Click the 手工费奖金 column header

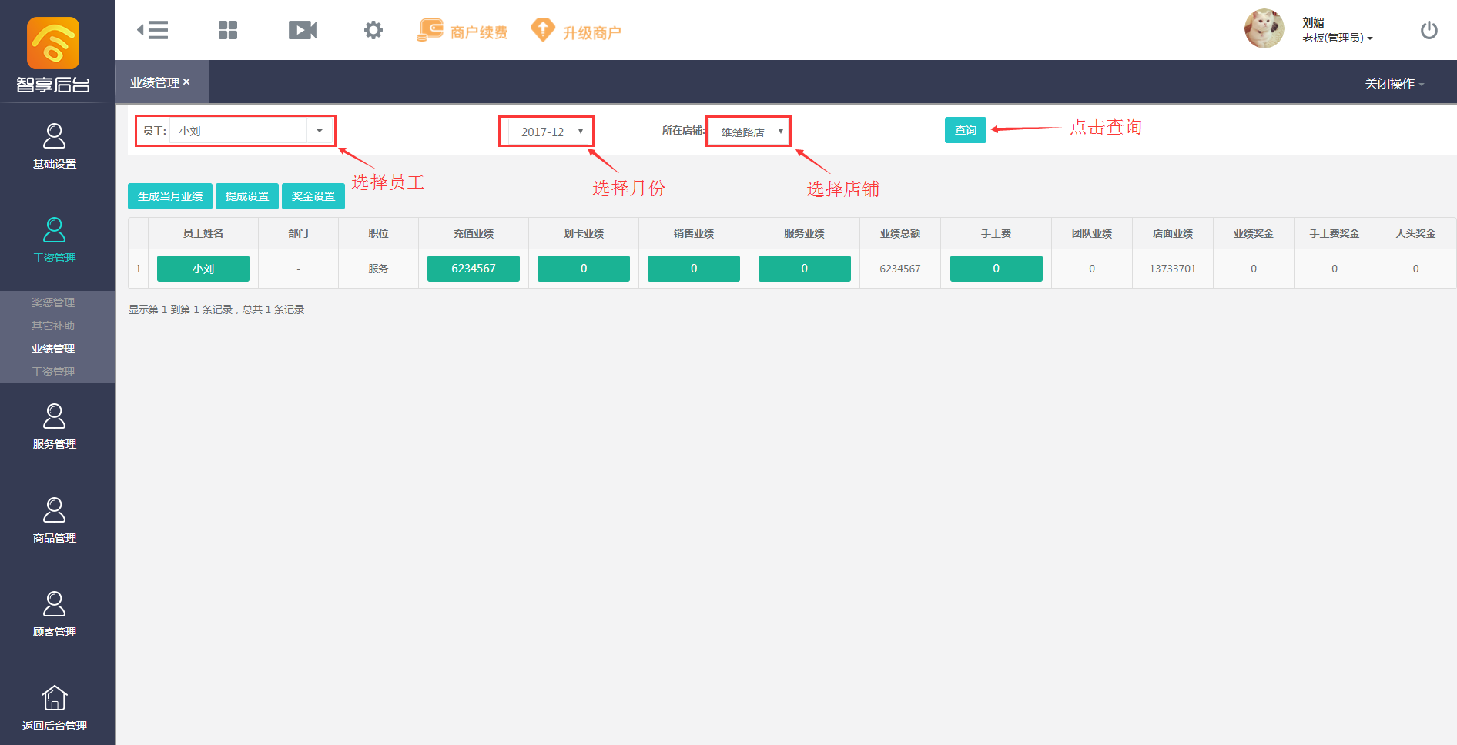tap(1335, 233)
